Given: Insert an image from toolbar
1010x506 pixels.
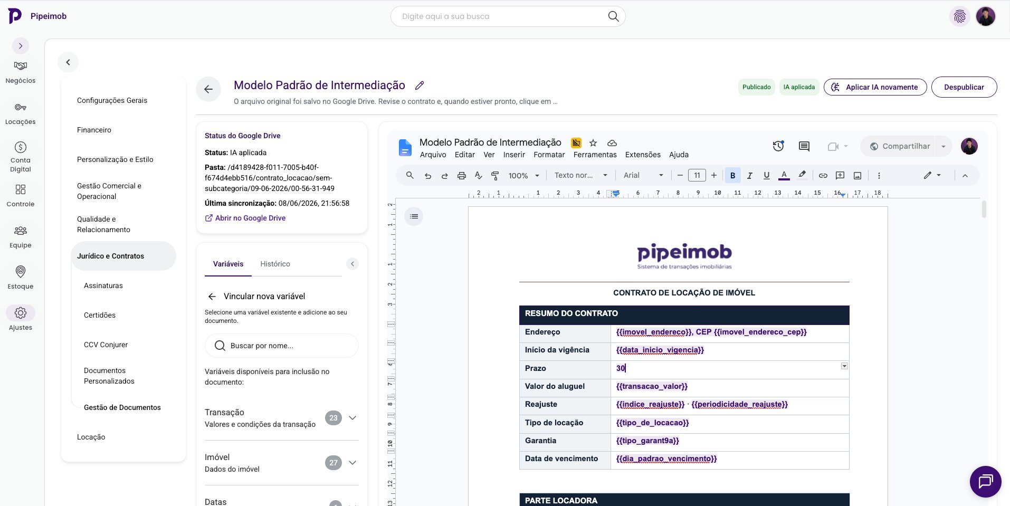Looking at the screenshot, I should (x=857, y=176).
